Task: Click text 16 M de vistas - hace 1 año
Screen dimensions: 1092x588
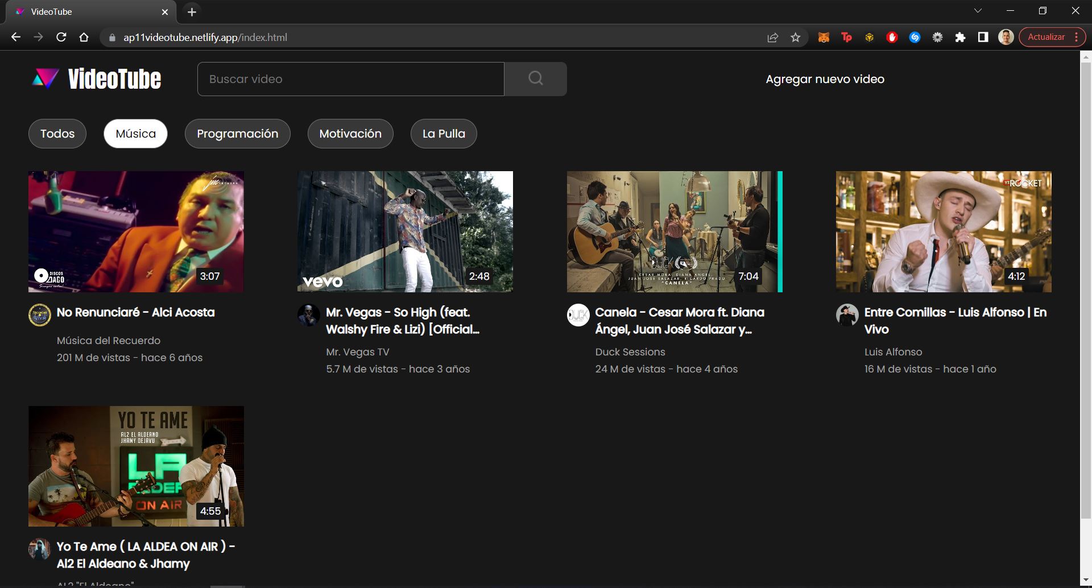Action: pyautogui.click(x=930, y=369)
